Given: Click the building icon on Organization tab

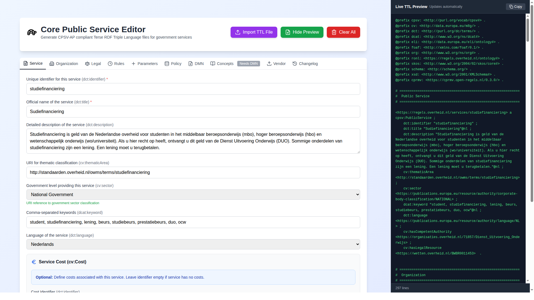Looking at the screenshot, I should (52, 64).
